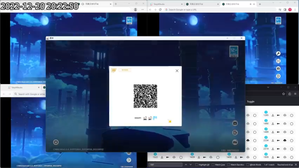Enable the 'Highlight All' checkbox in the find bar
This screenshot has width=299, height=168.
tap(197, 165)
